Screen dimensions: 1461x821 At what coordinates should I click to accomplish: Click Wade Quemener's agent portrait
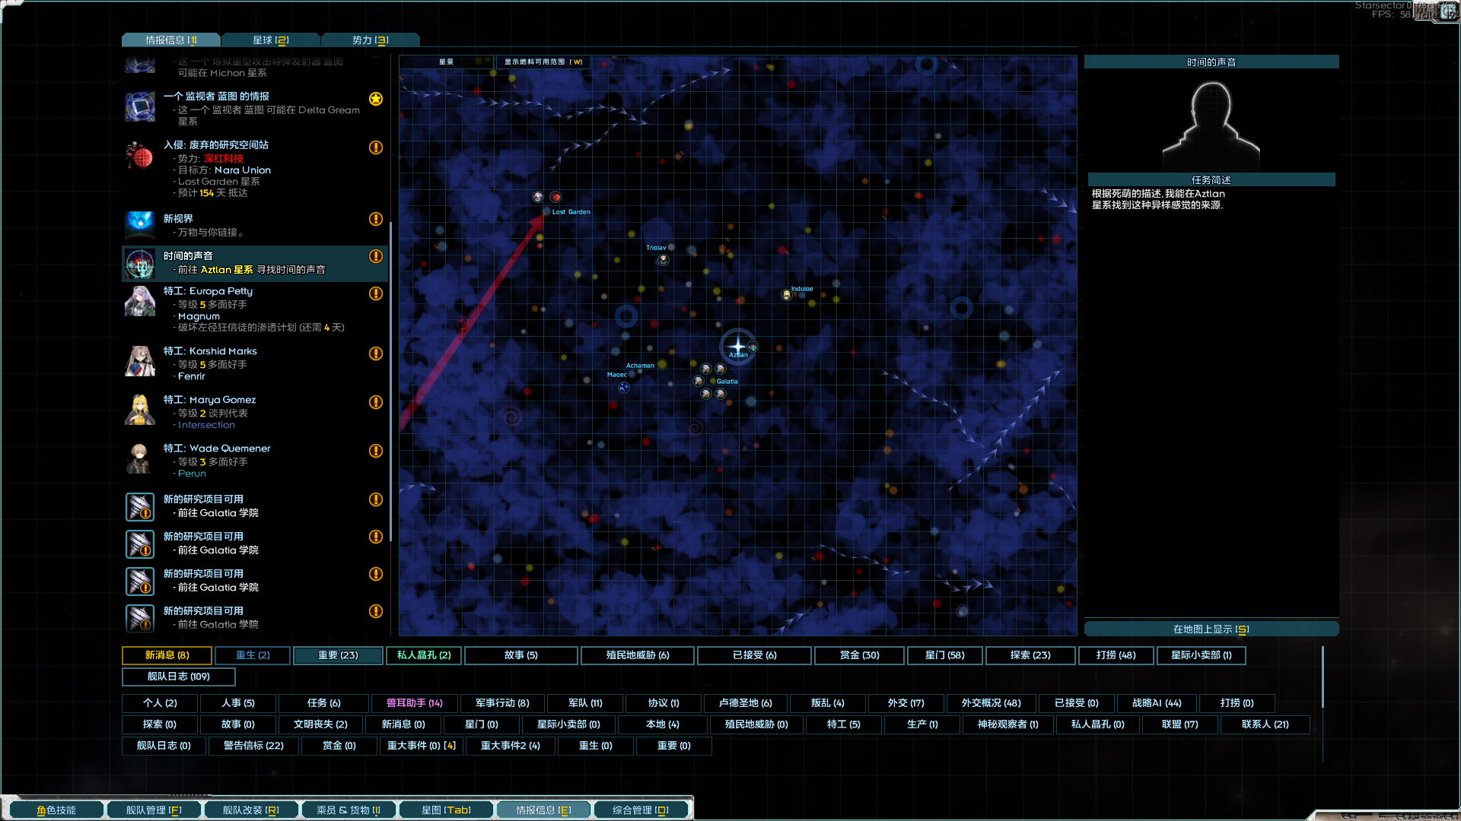(x=139, y=458)
